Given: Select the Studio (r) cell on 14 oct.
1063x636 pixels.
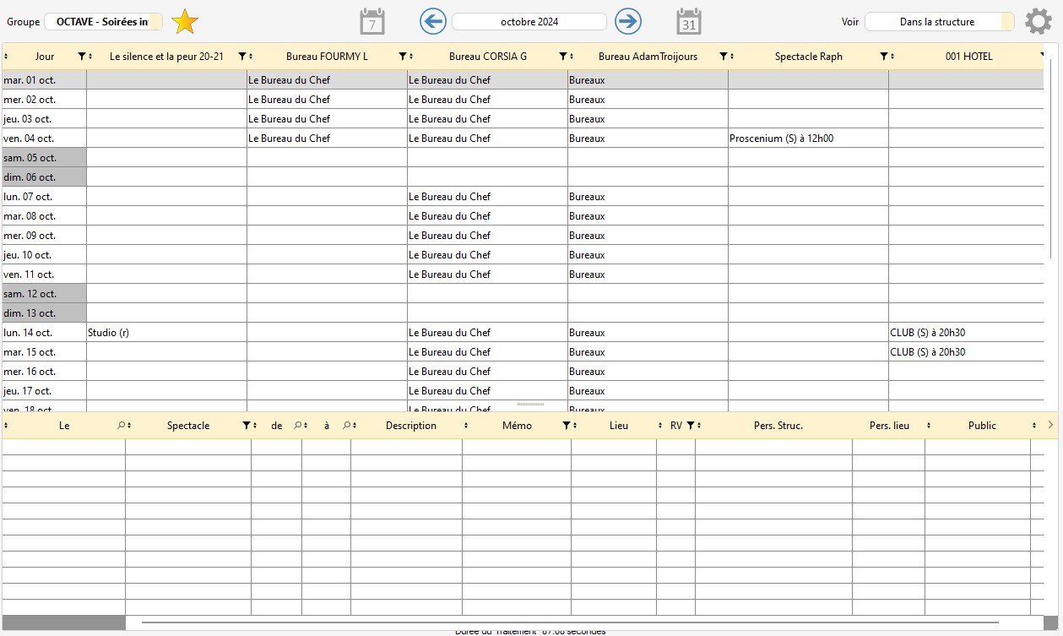Looking at the screenshot, I should coord(109,333).
